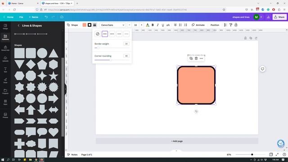Open line spacing options

(x=185, y=25)
